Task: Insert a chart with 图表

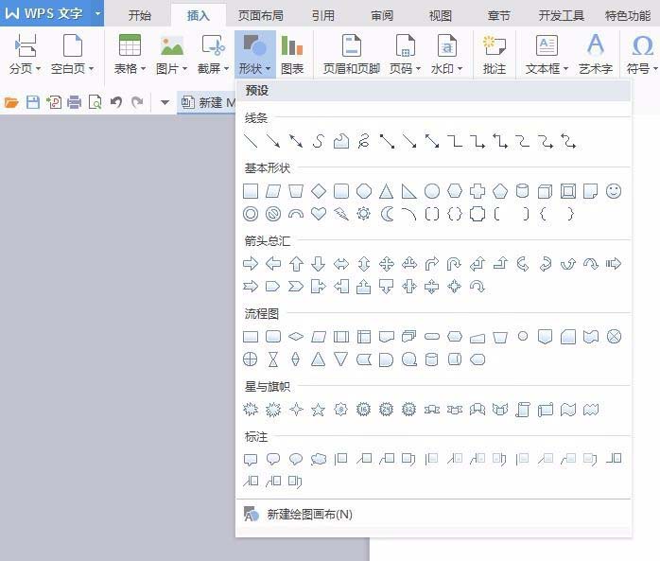Action: coord(292,54)
